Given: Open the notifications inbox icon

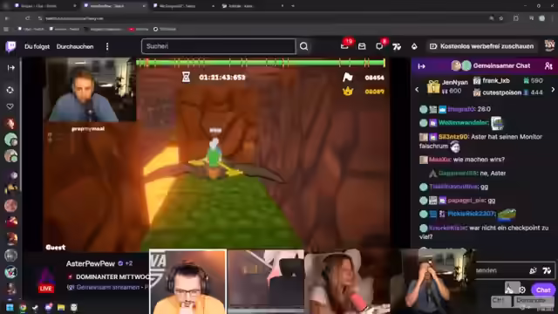Looking at the screenshot, I should (x=362, y=46).
